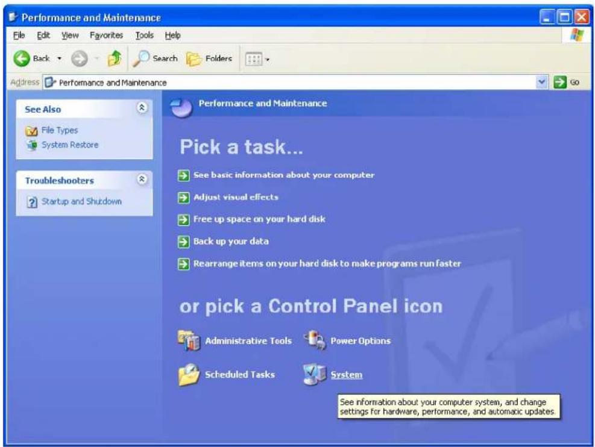Click the Search button label
This screenshot has width=595, height=447.
(165, 58)
